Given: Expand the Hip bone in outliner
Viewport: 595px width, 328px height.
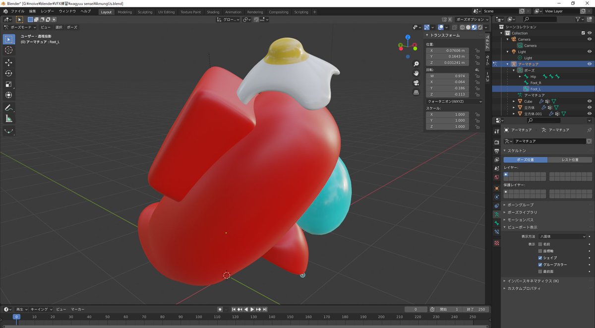Looking at the screenshot, I should pos(520,76).
